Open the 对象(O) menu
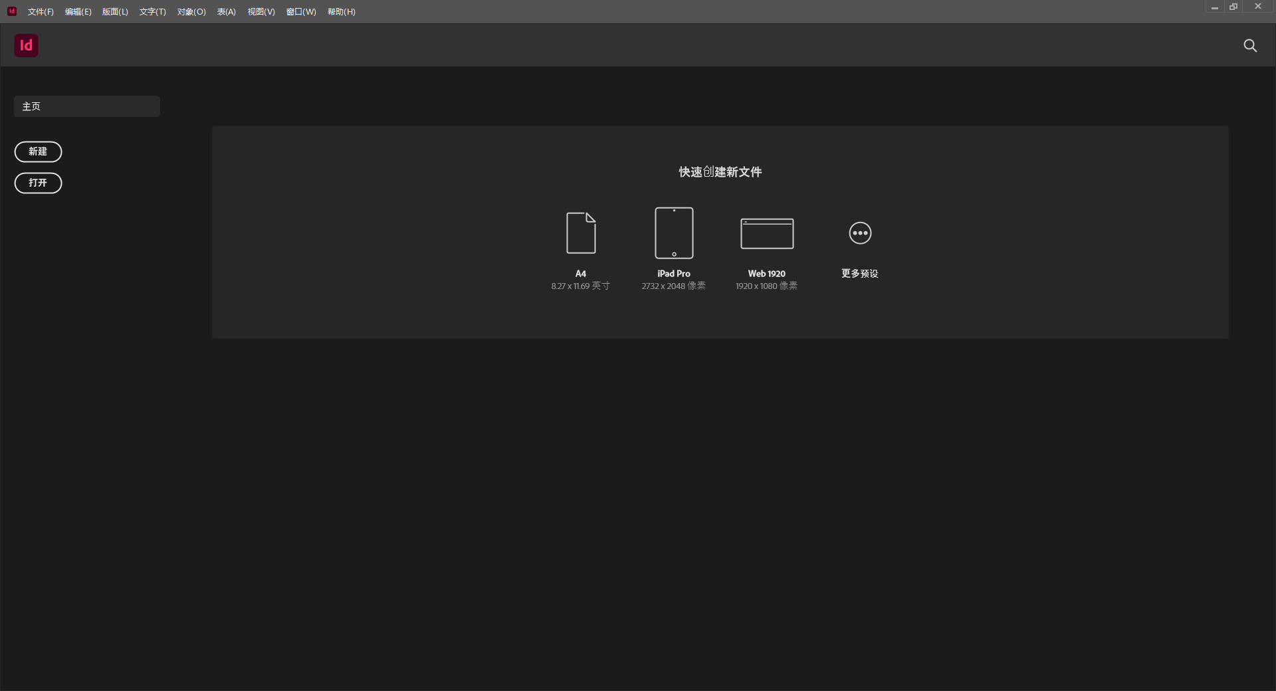Image resolution: width=1276 pixels, height=691 pixels. coord(191,12)
